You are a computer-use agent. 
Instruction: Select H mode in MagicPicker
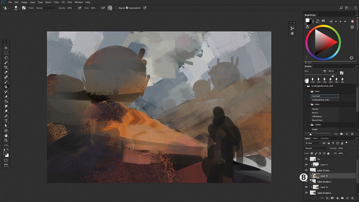click(x=331, y=21)
